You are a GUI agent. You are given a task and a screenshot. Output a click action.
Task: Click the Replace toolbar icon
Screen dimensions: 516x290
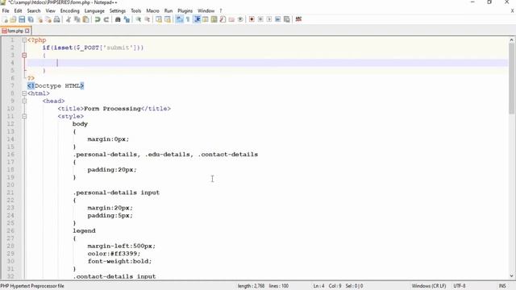pos(127,19)
